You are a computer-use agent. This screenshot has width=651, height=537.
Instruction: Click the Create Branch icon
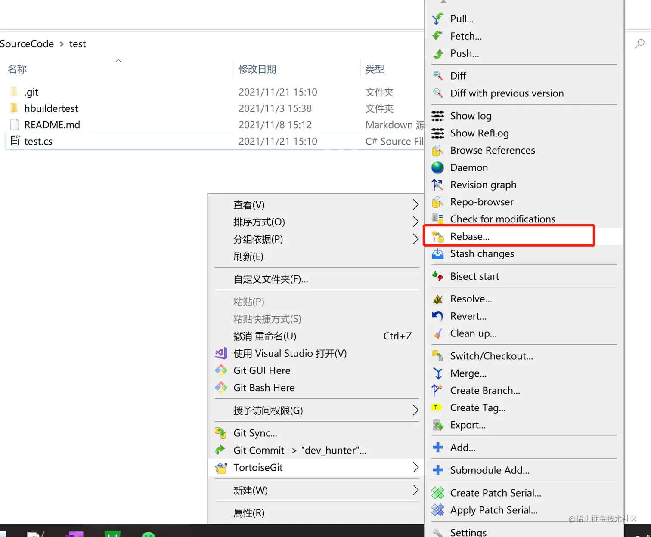[x=438, y=390]
